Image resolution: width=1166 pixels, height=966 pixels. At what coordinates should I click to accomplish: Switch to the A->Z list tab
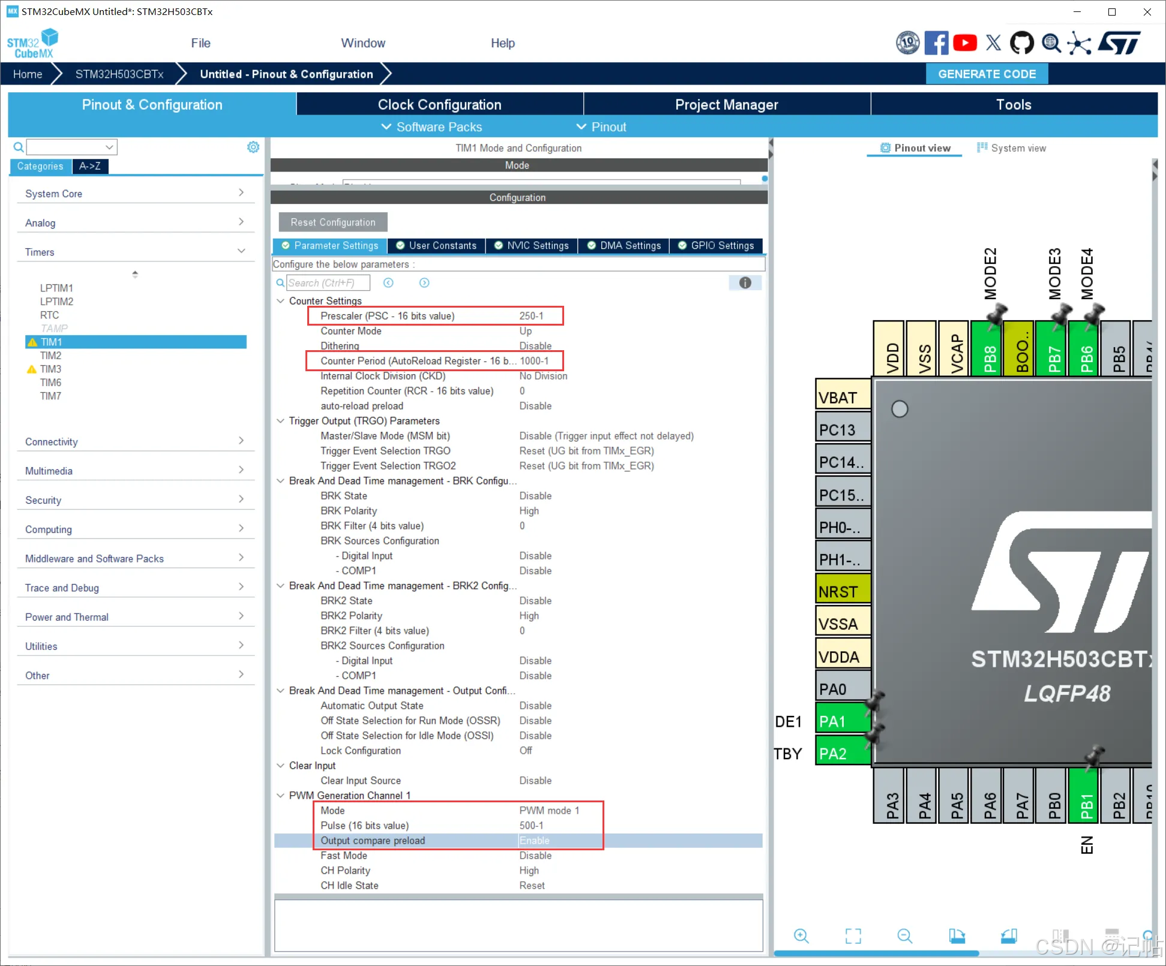pos(90,166)
